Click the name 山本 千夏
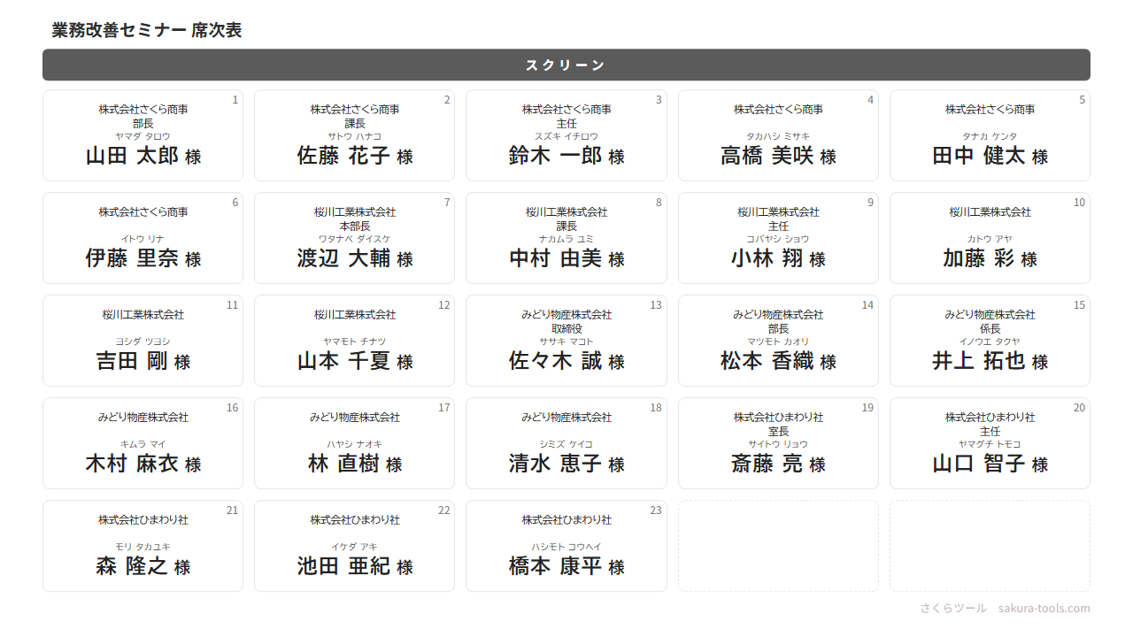Image resolution: width=1133 pixels, height=637 pixels. [343, 361]
